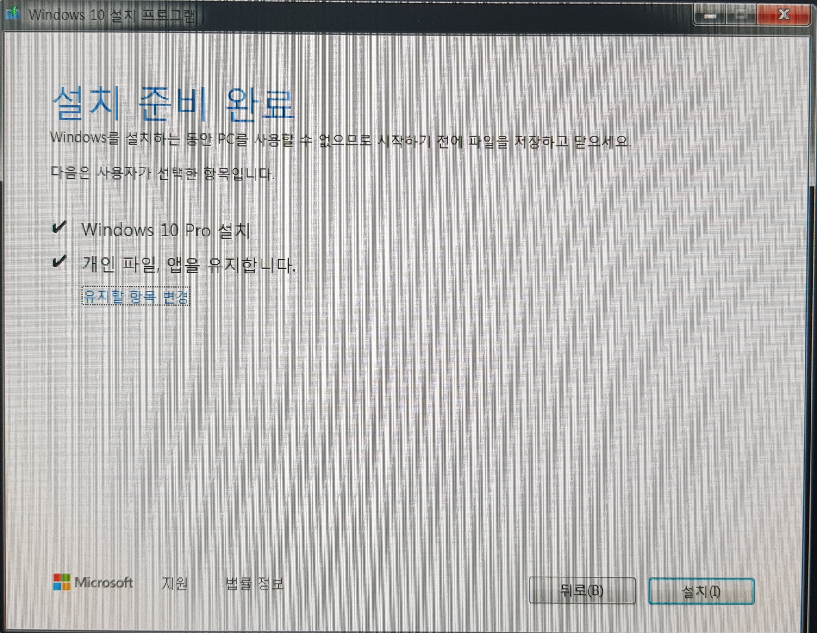
Task: Click the text 개인 파일, 앱을 유지합니다.
Action: point(188,265)
